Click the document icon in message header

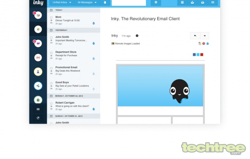pos(200,43)
